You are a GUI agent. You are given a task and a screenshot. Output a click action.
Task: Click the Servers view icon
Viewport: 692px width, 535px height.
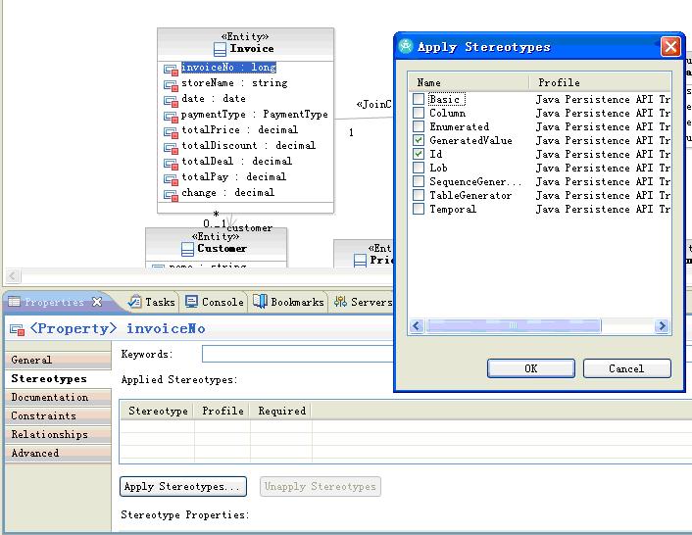[x=341, y=302]
